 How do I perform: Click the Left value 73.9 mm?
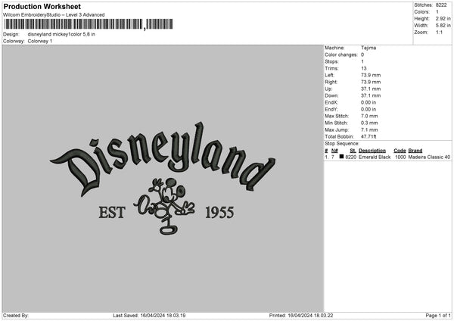(x=371, y=75)
